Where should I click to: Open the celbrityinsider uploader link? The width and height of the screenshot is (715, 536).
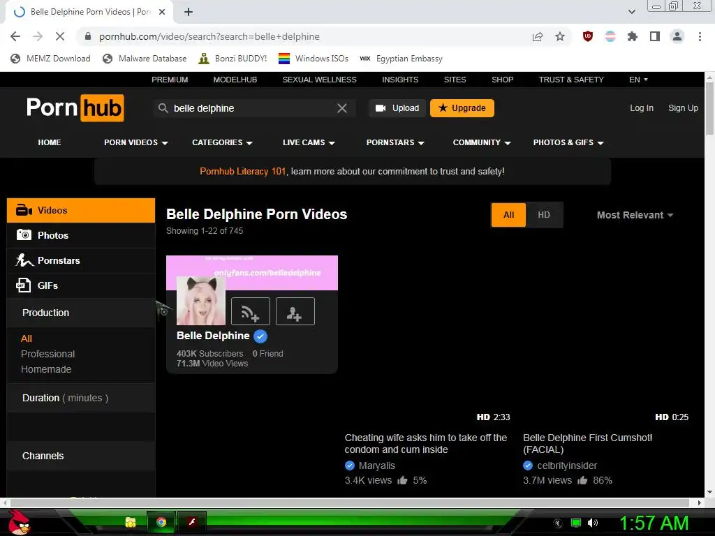pos(567,466)
